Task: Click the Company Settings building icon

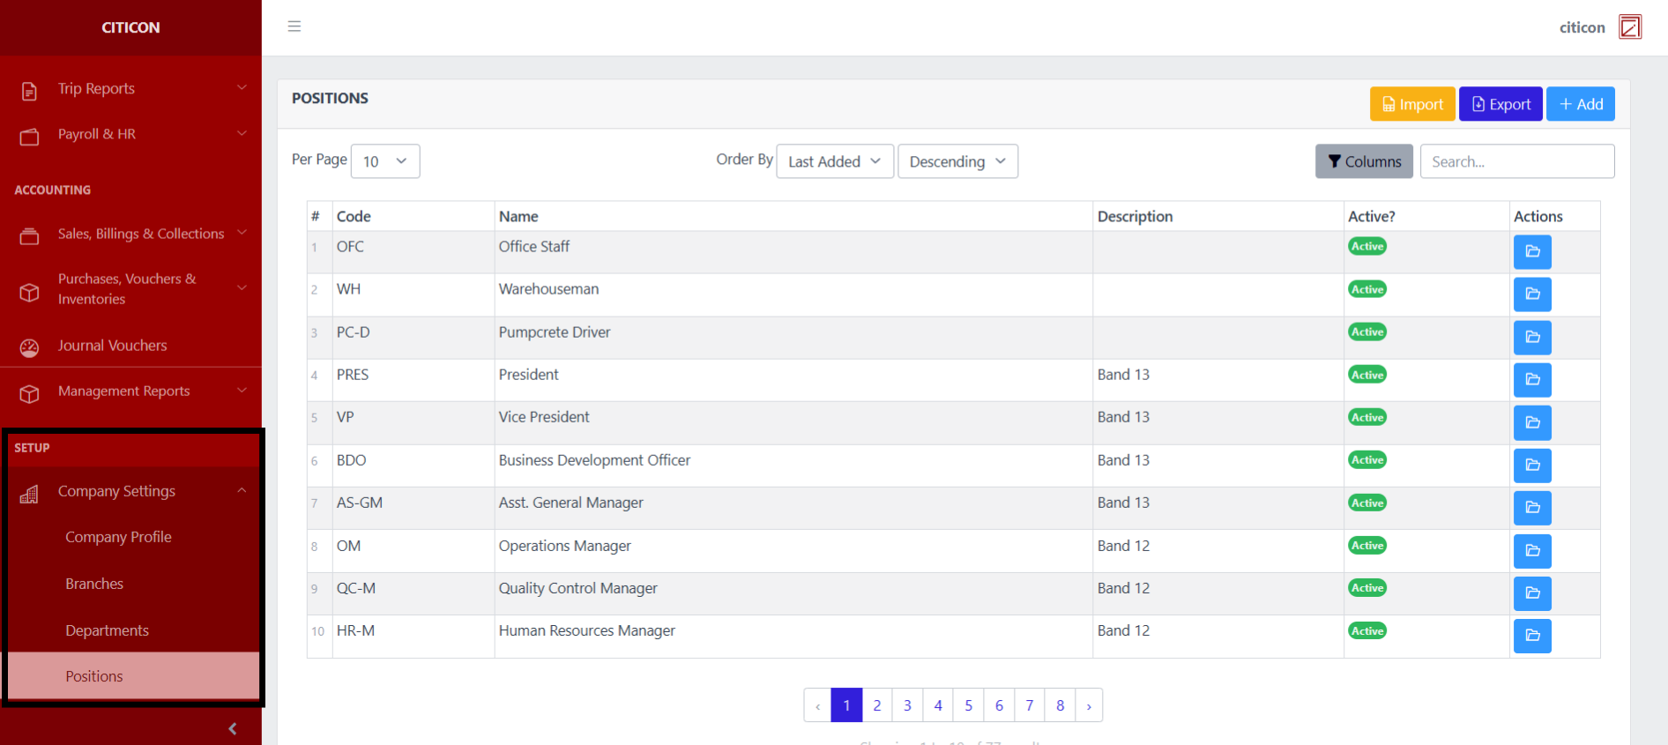Action: (29, 493)
